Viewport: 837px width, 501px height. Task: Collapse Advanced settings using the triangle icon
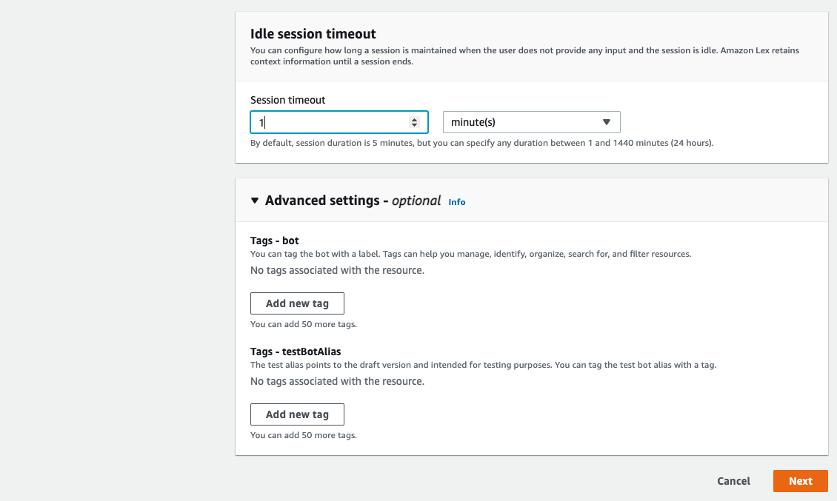point(255,201)
